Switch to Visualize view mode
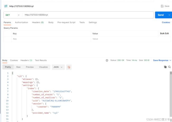This screenshot has height=122, width=172. (x=43, y=67)
